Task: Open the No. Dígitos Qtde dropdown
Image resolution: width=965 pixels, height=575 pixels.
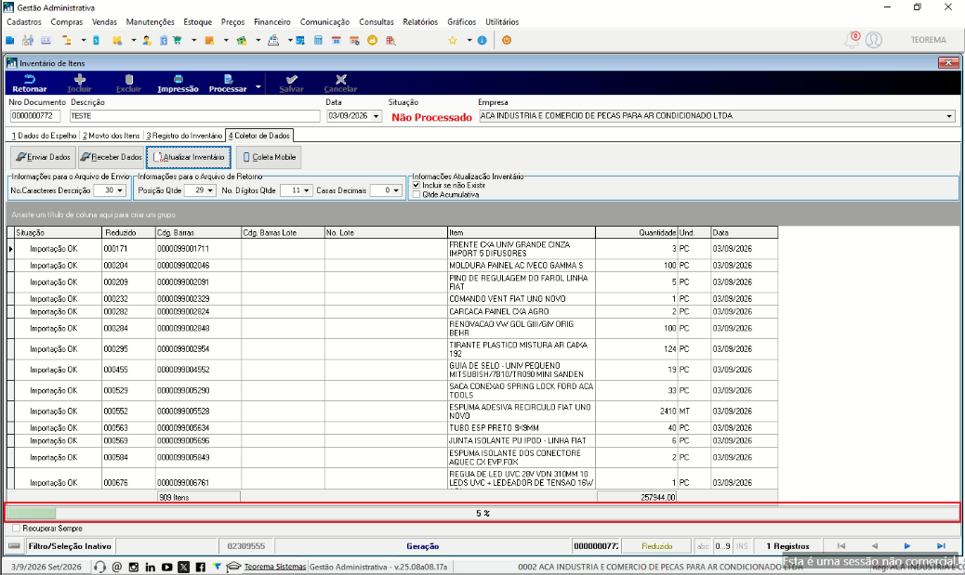Action: point(307,190)
